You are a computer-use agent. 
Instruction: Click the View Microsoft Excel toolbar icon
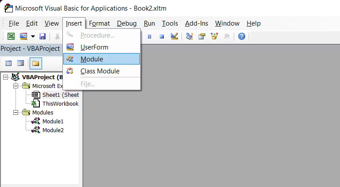[11, 36]
